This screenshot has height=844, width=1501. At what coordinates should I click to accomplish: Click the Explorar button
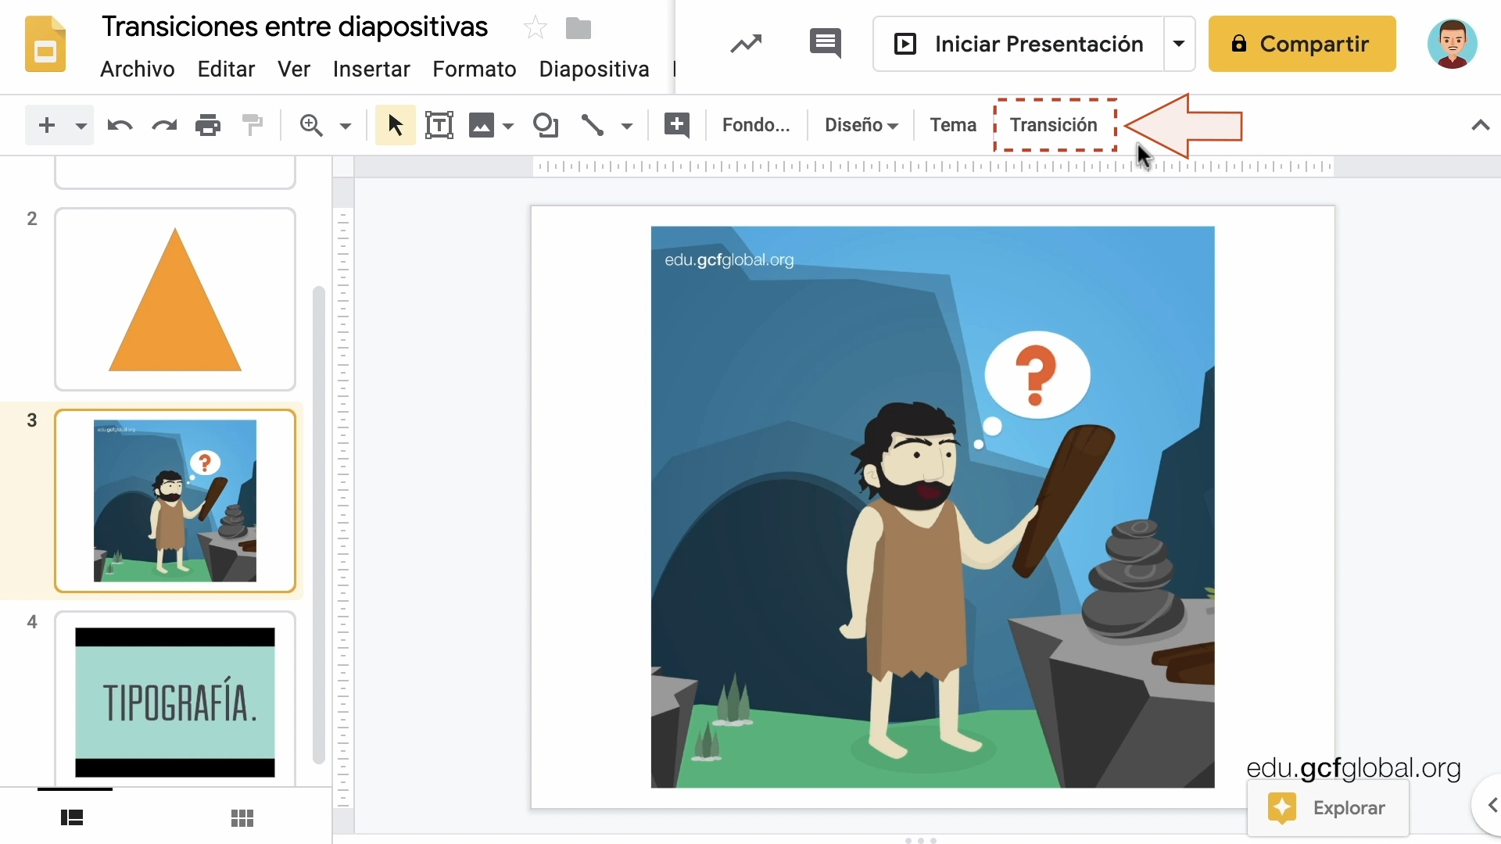1327,808
